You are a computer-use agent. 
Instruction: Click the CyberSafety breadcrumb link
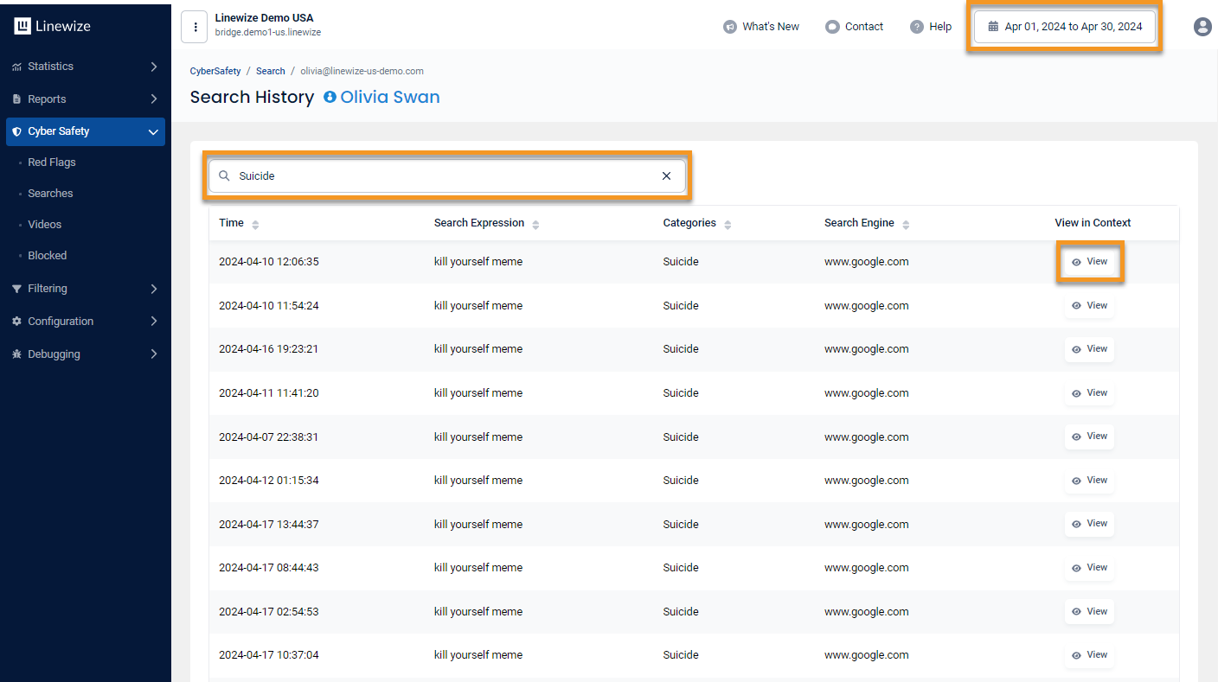coord(215,71)
